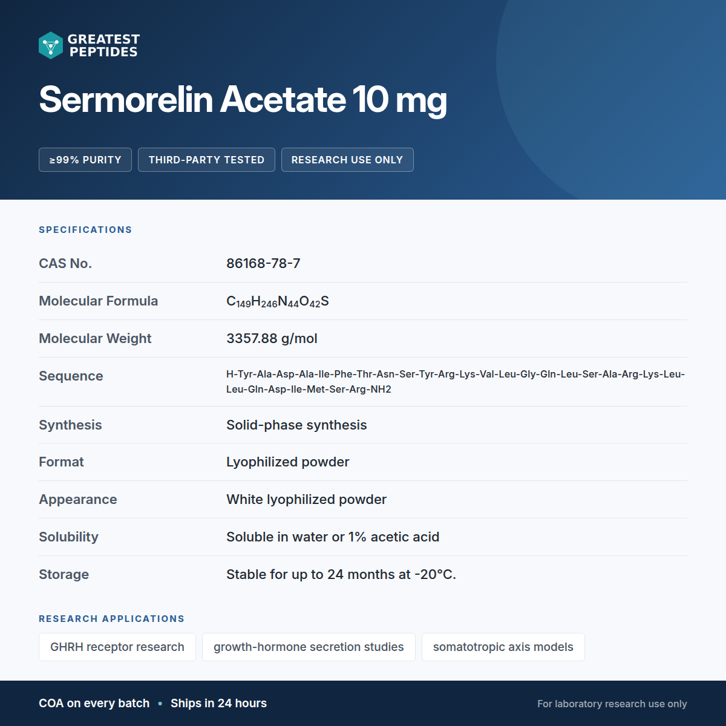Select the Research Use Only badge
Screen dimensions: 726x726
(x=347, y=160)
